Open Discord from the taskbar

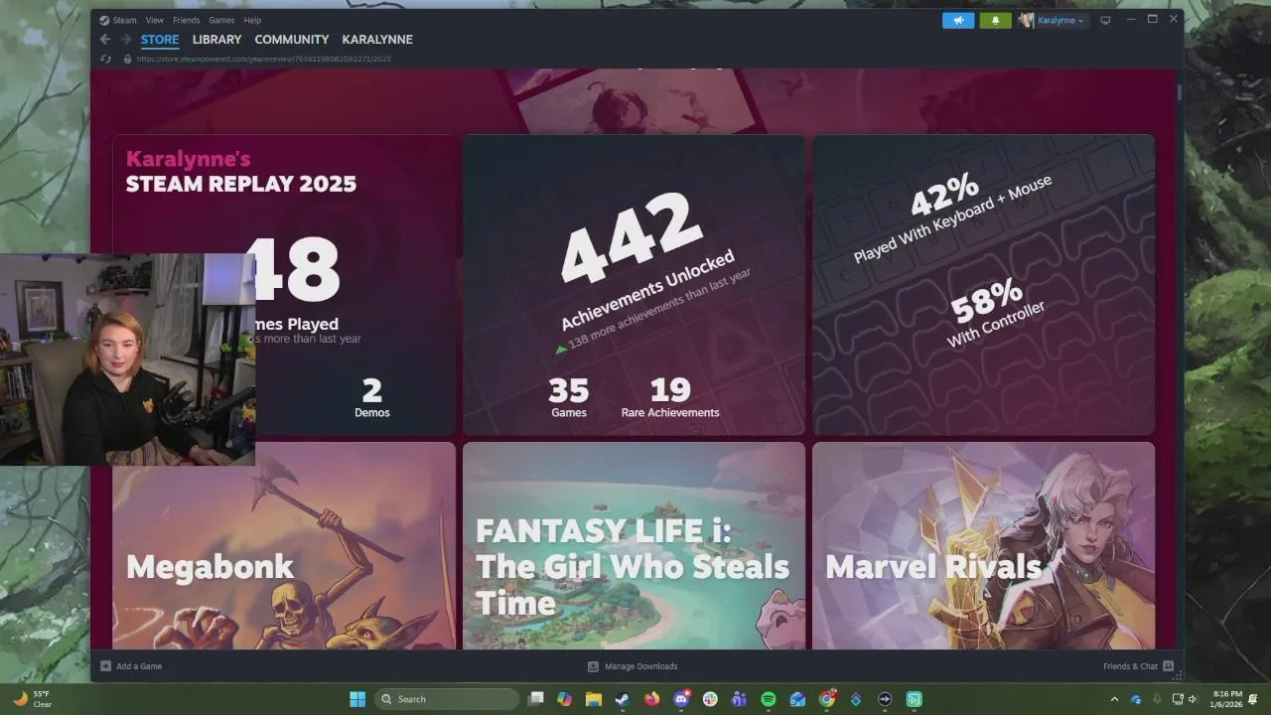pos(681,699)
